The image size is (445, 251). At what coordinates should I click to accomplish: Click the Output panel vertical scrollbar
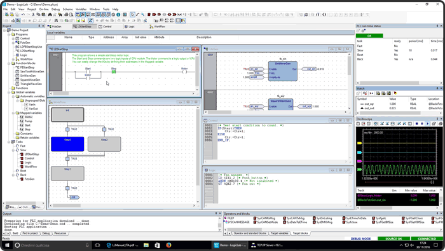pyautogui.click(x=219, y=224)
